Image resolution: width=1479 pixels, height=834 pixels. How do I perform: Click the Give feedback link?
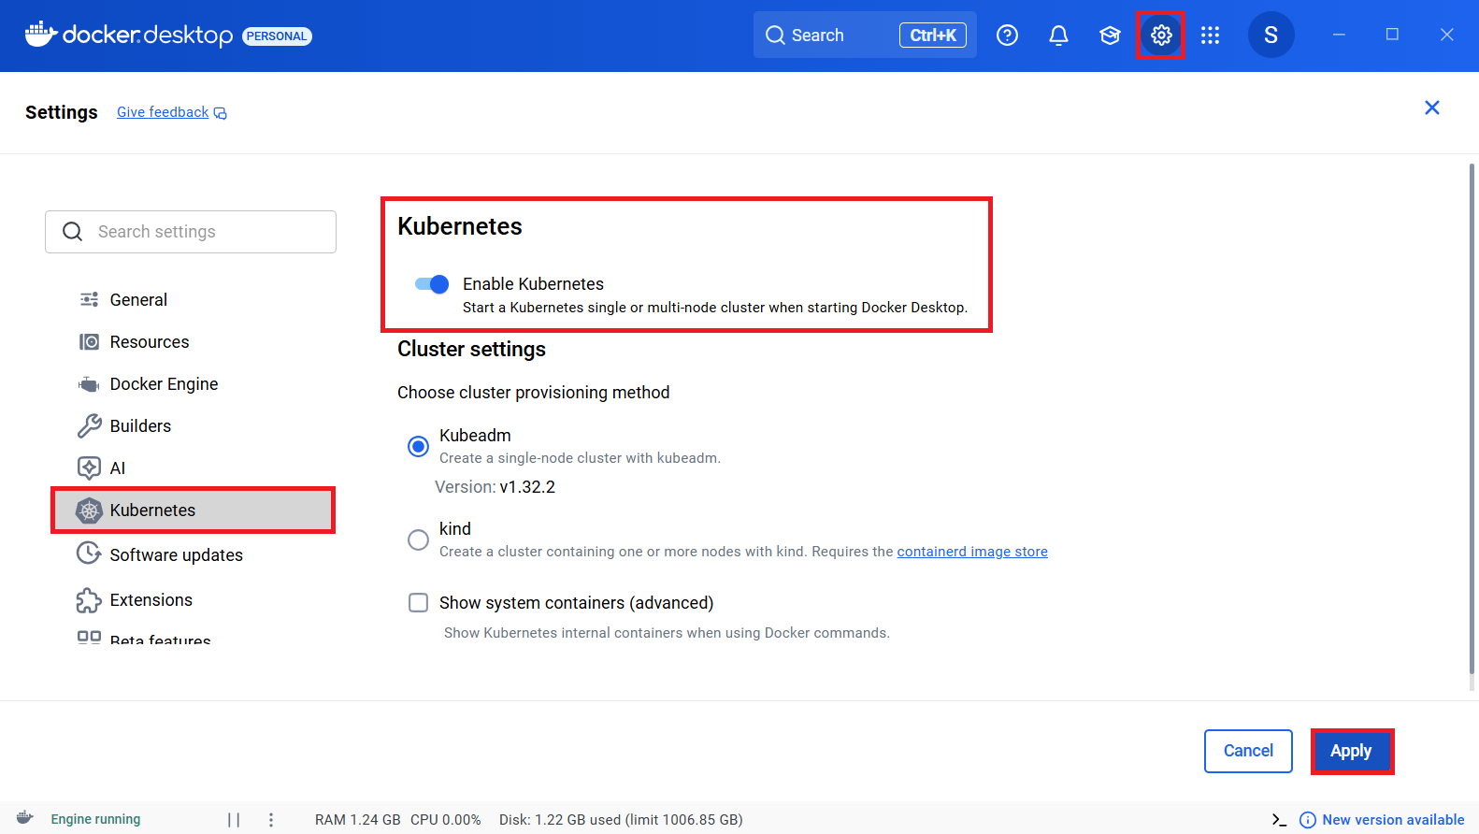[163, 112]
